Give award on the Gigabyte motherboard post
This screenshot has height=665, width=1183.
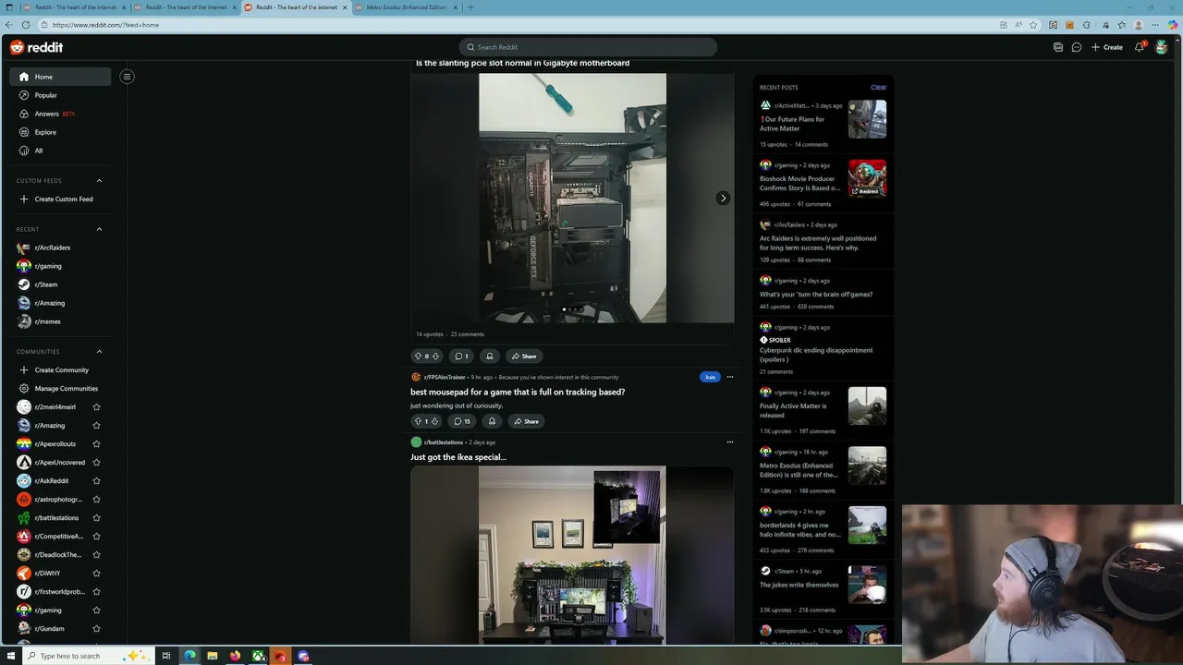coord(490,356)
